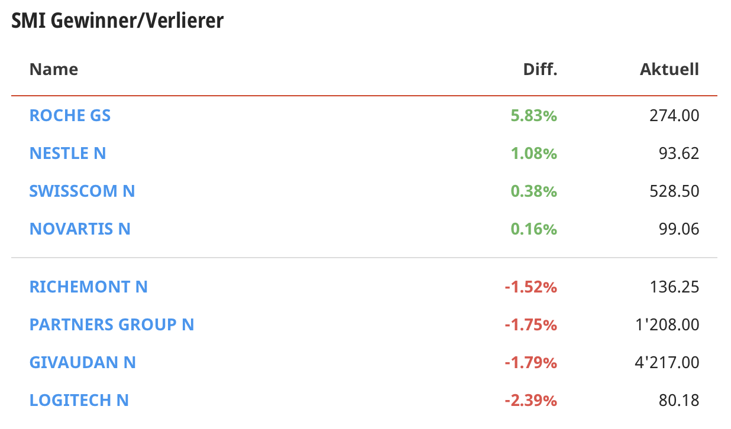
Task: Open the GIVAUDAN N stock link
Action: point(83,362)
